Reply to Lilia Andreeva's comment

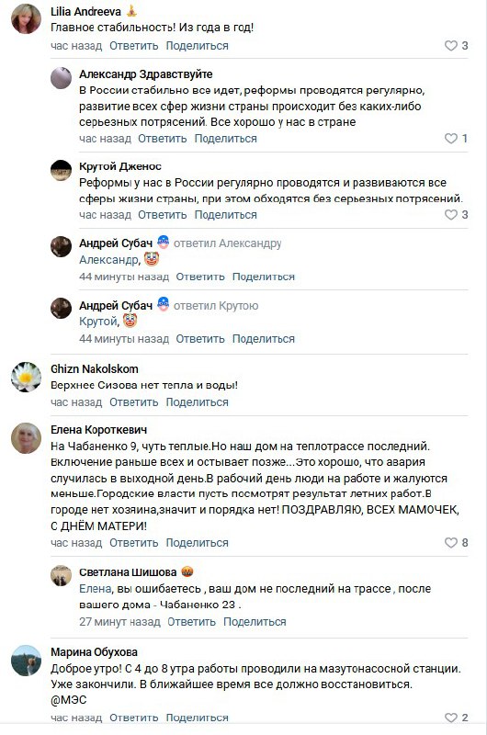click(133, 46)
